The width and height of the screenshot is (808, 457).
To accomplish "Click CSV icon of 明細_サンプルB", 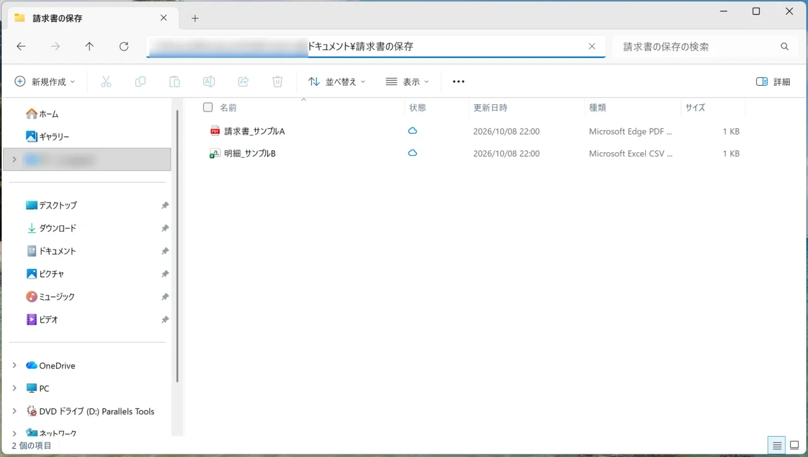I will click(215, 153).
